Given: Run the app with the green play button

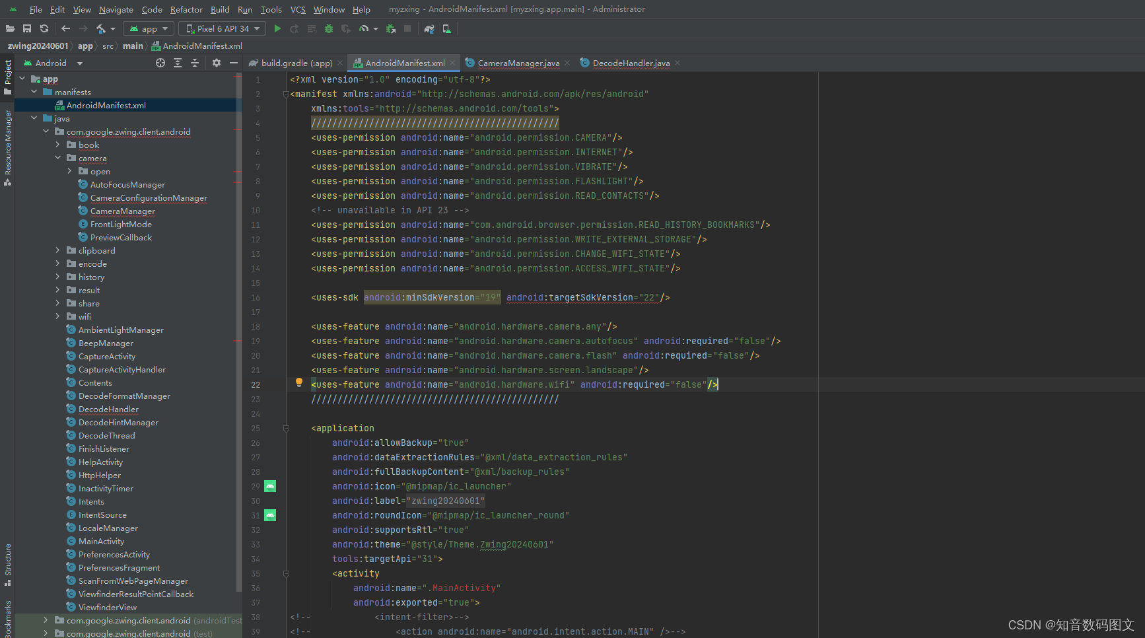Looking at the screenshot, I should (277, 28).
